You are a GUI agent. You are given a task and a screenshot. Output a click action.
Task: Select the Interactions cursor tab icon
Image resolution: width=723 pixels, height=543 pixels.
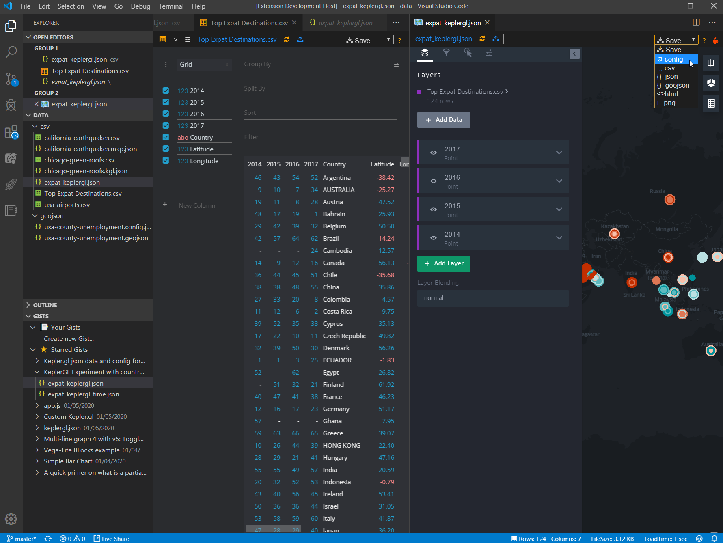coord(468,53)
